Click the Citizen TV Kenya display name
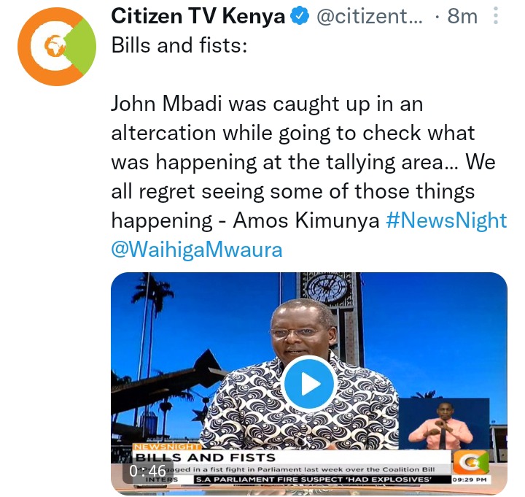Image resolution: width=525 pixels, height=497 pixels. (198, 16)
